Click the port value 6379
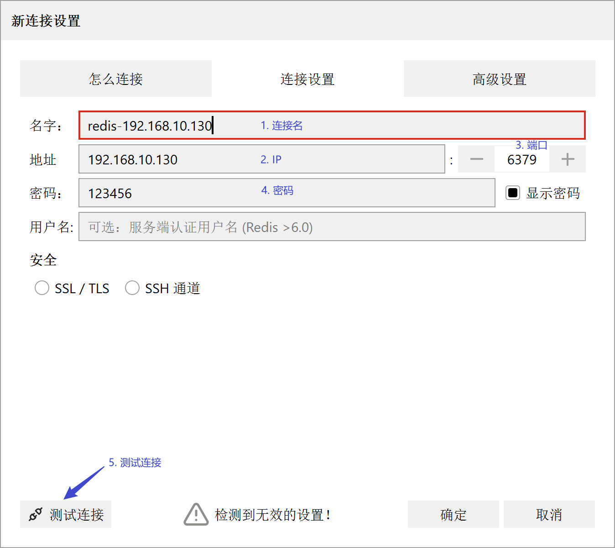 522,159
